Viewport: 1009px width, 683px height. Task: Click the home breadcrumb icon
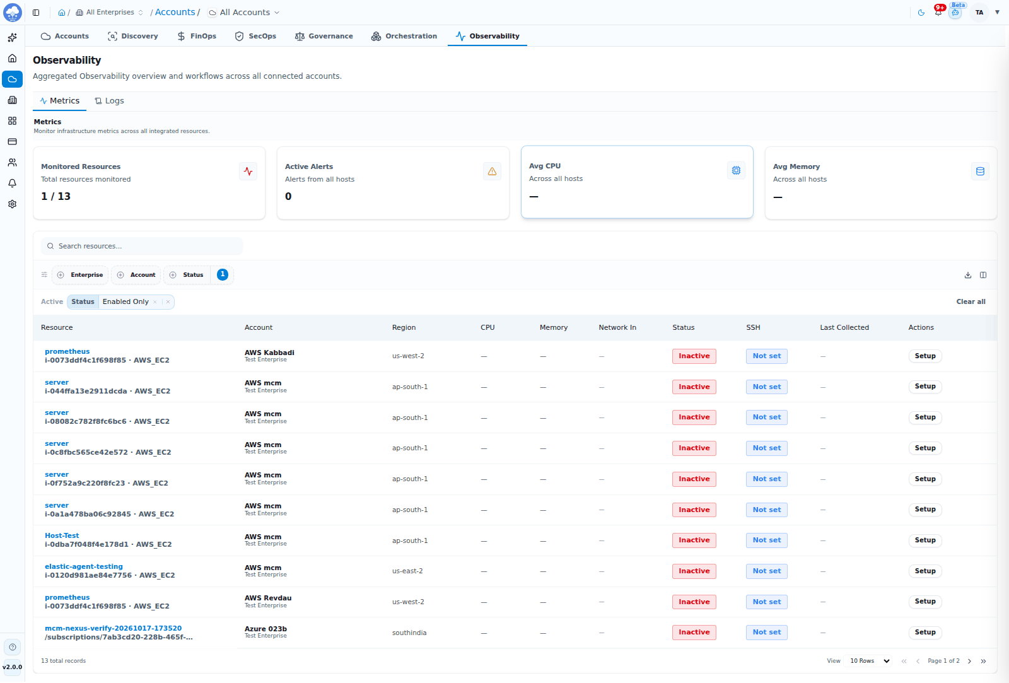(x=62, y=13)
